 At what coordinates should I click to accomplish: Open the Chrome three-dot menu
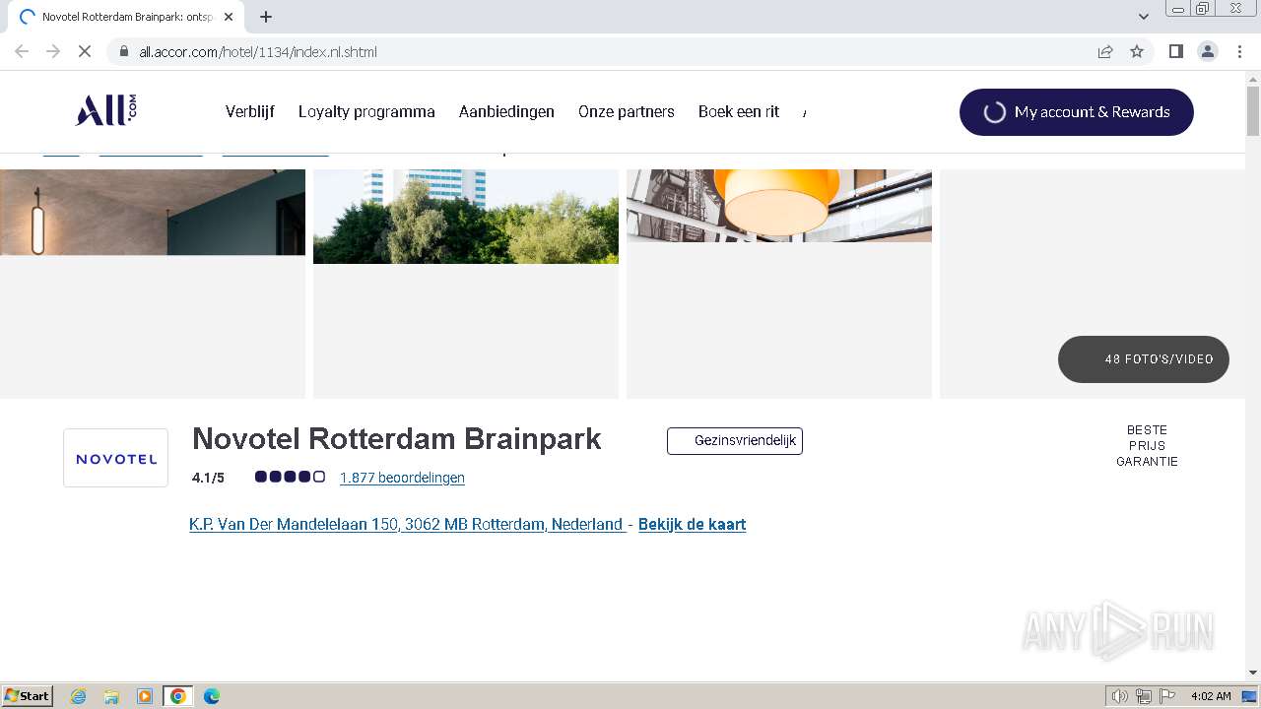click(x=1239, y=51)
